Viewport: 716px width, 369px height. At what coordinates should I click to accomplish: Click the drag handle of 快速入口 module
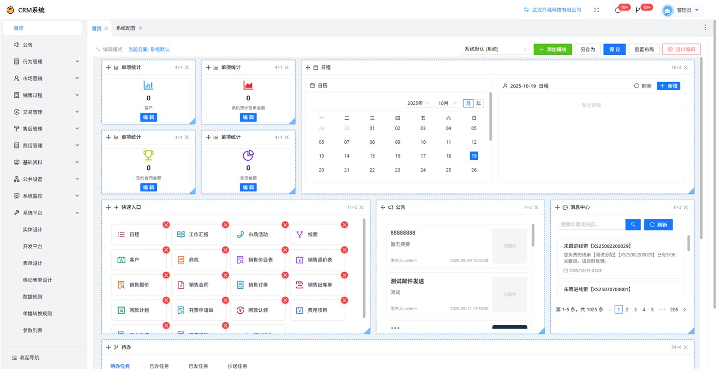click(x=108, y=207)
